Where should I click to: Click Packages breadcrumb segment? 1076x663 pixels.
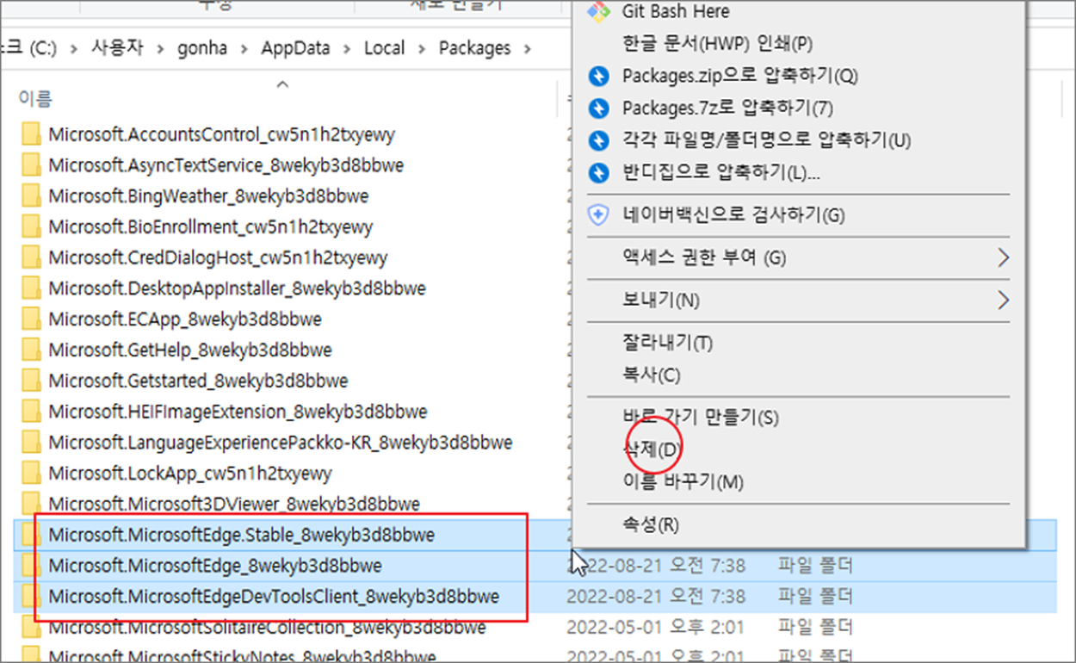[x=474, y=48]
